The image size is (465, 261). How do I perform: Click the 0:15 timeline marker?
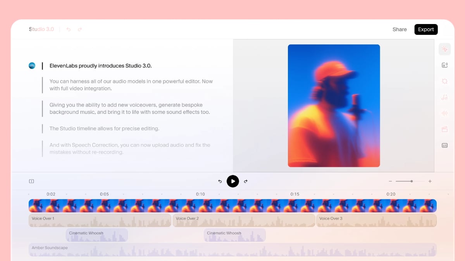295,194
